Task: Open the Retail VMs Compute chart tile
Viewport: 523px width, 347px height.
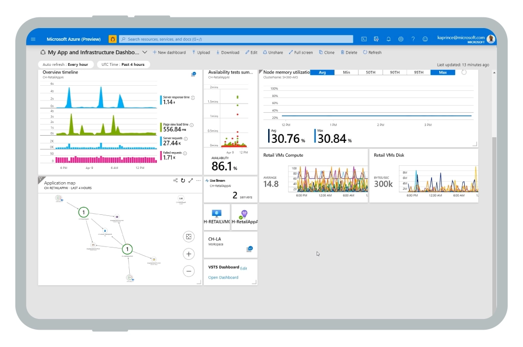Action: point(314,176)
